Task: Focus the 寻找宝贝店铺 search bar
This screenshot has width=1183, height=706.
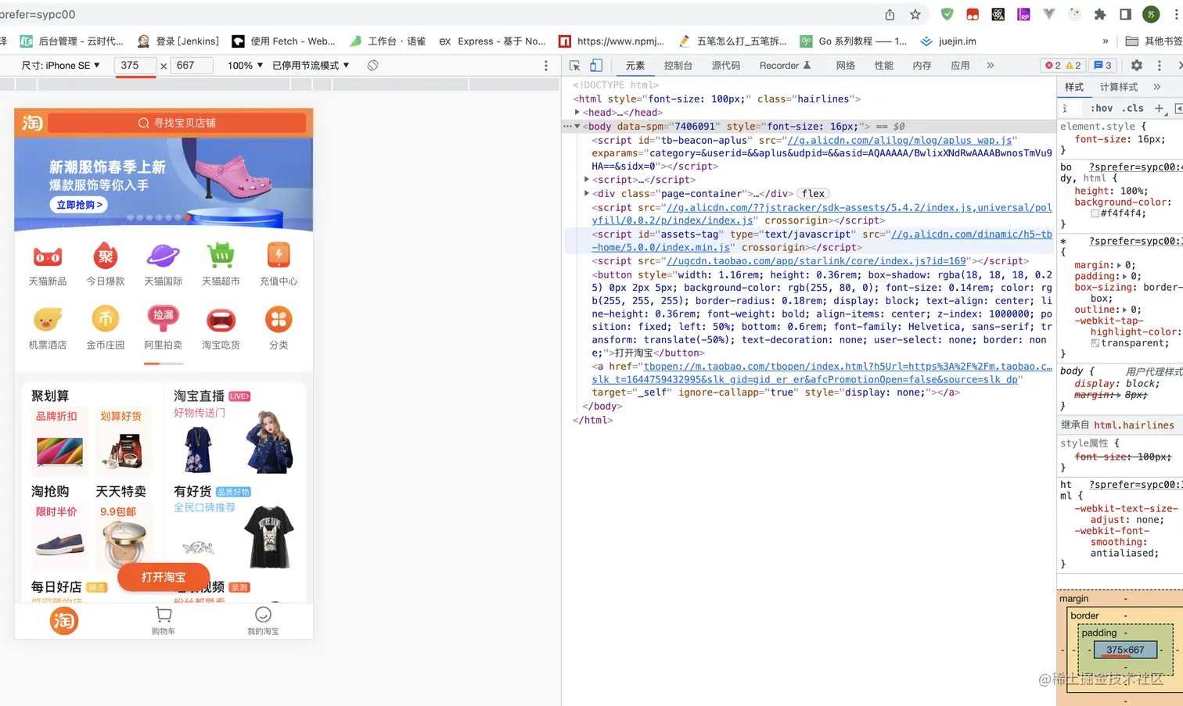Action: pos(177,123)
